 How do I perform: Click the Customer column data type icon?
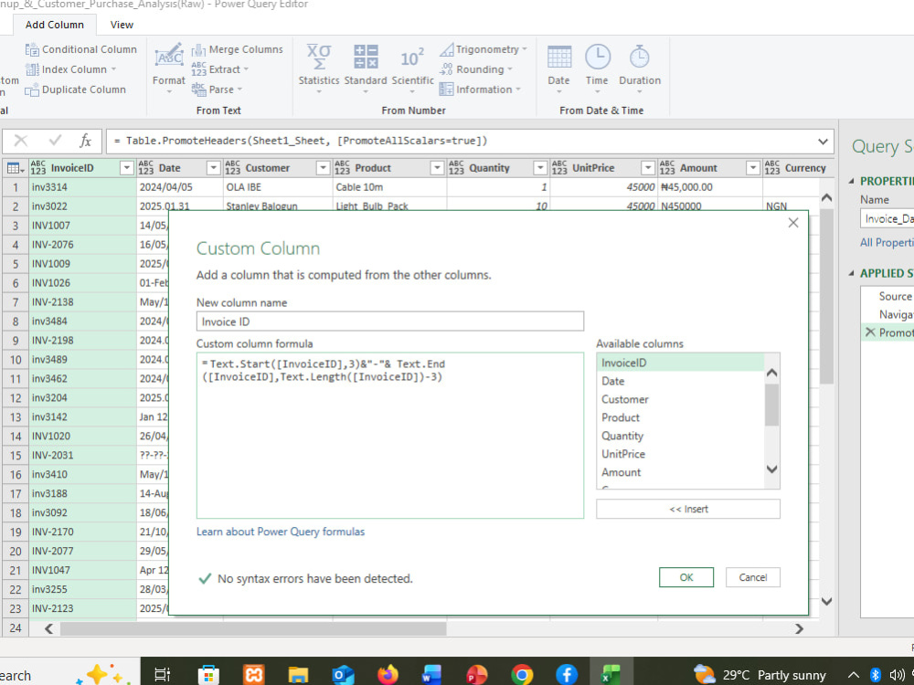click(x=232, y=168)
